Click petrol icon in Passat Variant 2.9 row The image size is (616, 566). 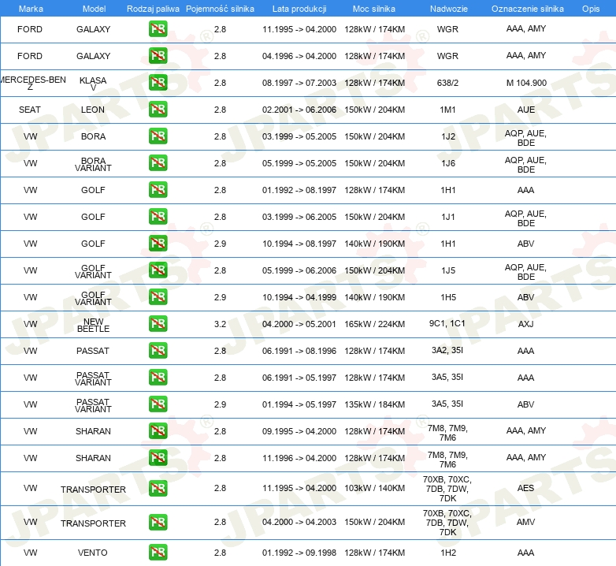[158, 404]
